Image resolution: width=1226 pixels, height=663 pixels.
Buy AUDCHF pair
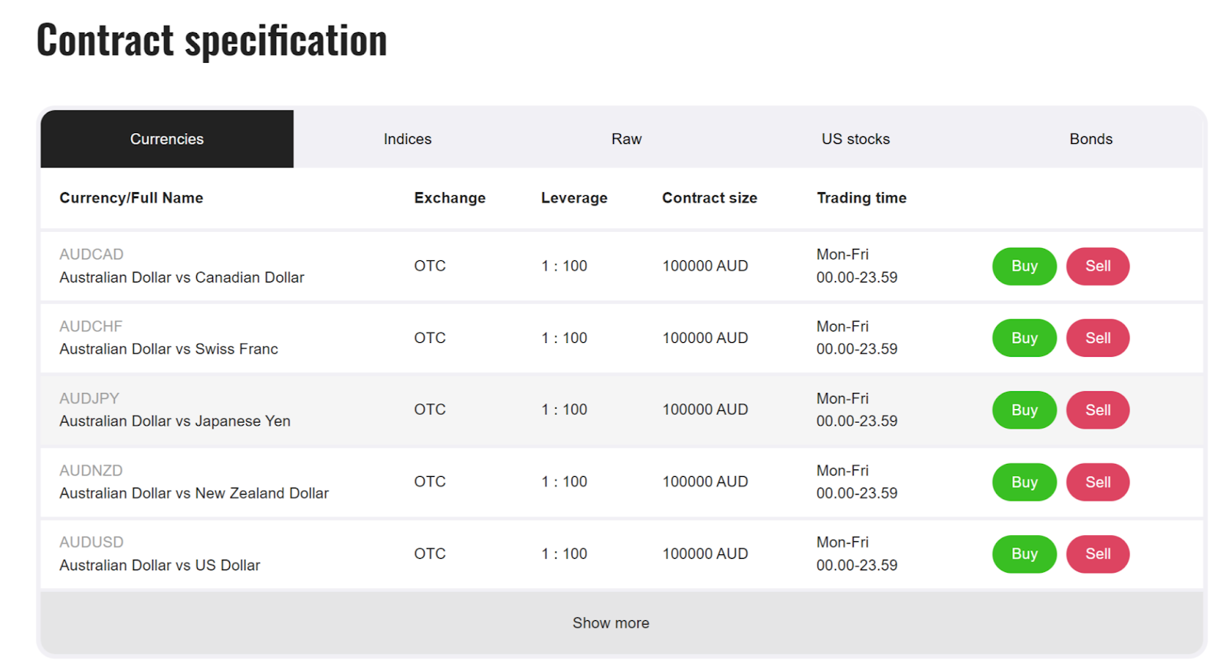(x=1024, y=338)
